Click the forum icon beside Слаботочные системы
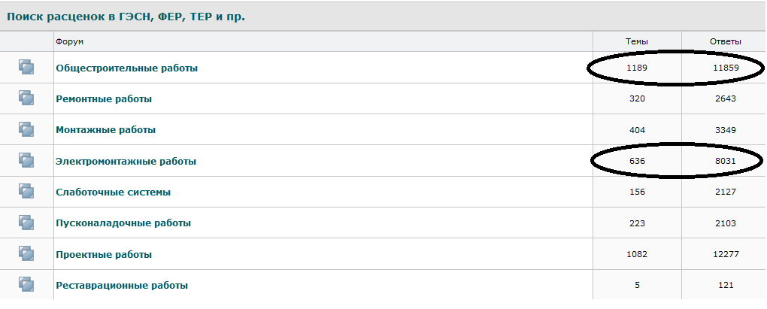767x309 pixels. pyautogui.click(x=26, y=192)
